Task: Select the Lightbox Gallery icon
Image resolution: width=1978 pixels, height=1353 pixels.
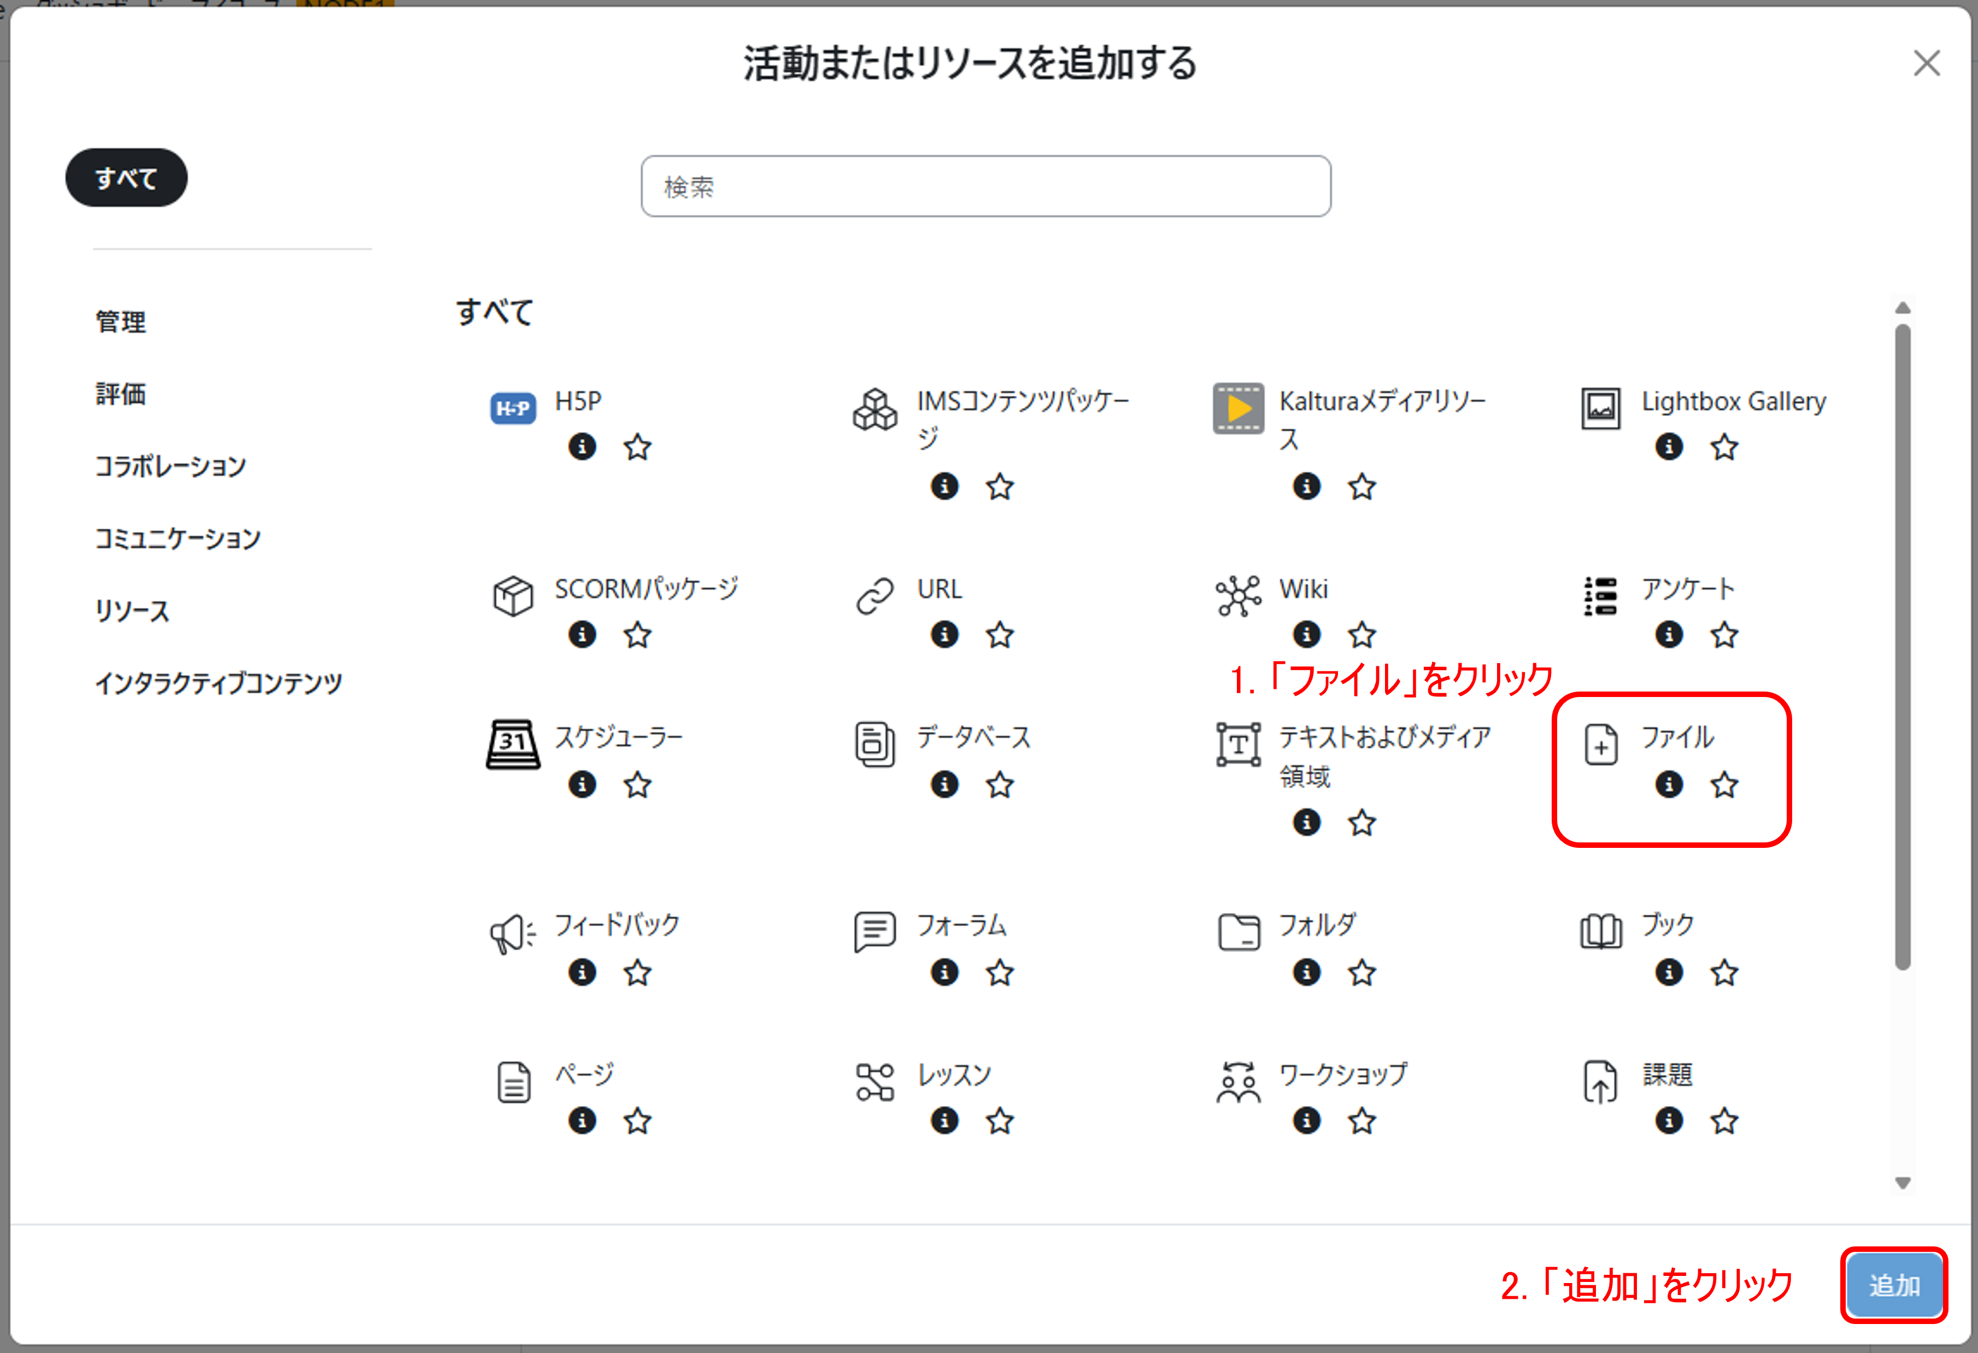Action: tap(1600, 409)
